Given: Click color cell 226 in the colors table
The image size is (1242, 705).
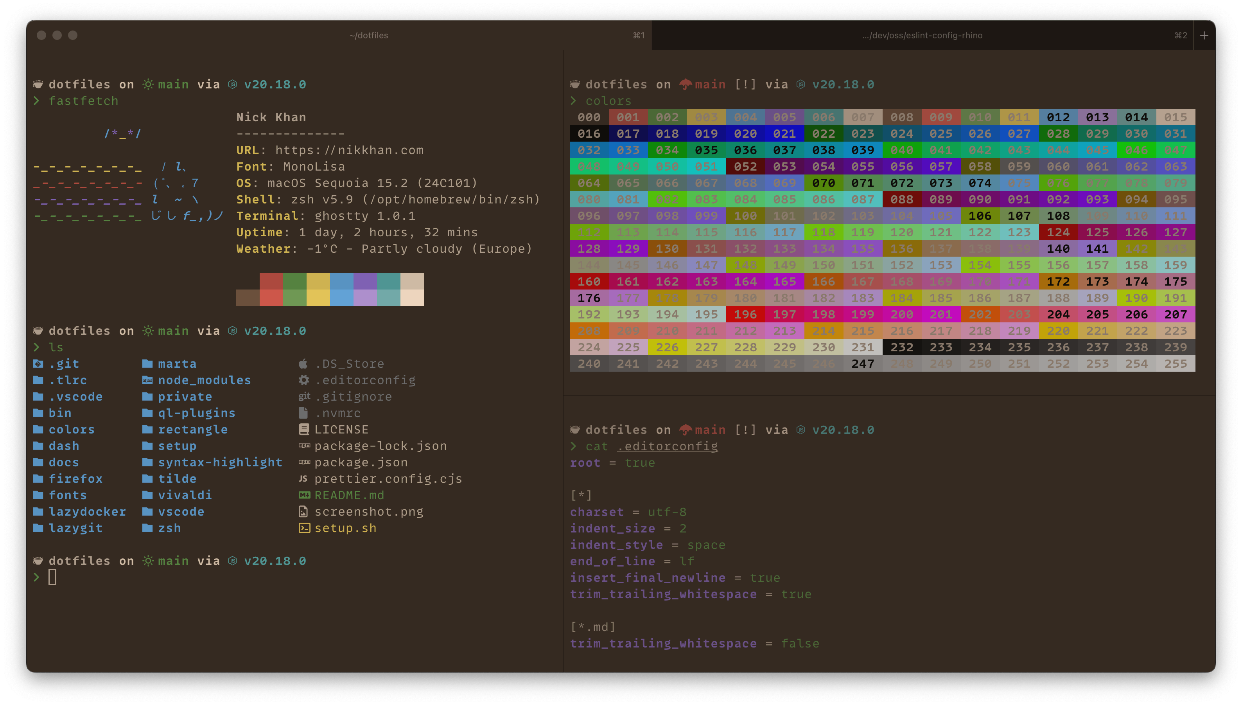Looking at the screenshot, I should pyautogui.click(x=667, y=348).
